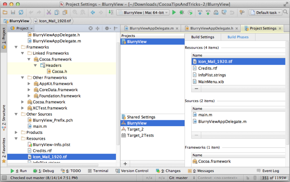Click the blue Back navigation arrow
The image size is (290, 182).
coord(93,12)
